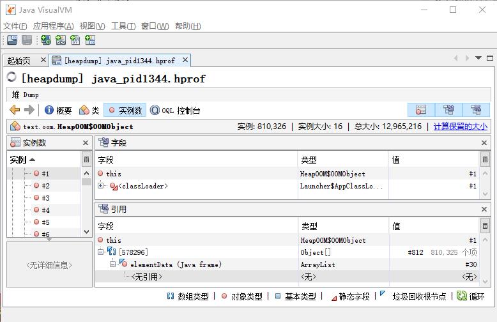Screen dimensions: 497x322
Task: Select the 'this' row in 字段 table
Action: (x=287, y=174)
